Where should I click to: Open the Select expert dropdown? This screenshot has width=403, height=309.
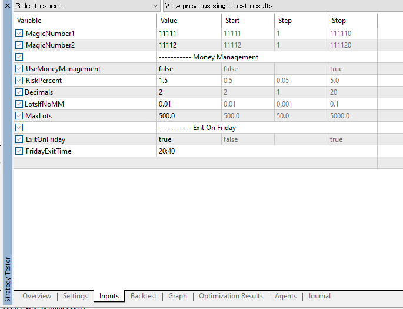pos(86,6)
